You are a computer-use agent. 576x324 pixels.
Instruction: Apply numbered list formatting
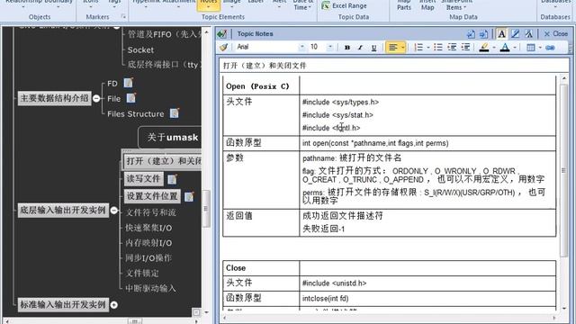(x=418, y=47)
